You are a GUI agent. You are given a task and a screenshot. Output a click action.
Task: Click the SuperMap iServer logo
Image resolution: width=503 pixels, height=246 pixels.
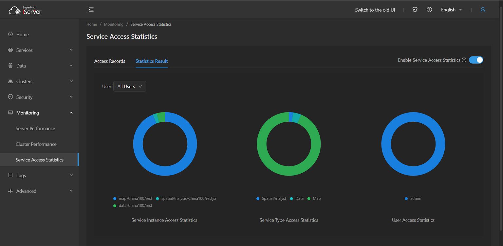(25, 10)
